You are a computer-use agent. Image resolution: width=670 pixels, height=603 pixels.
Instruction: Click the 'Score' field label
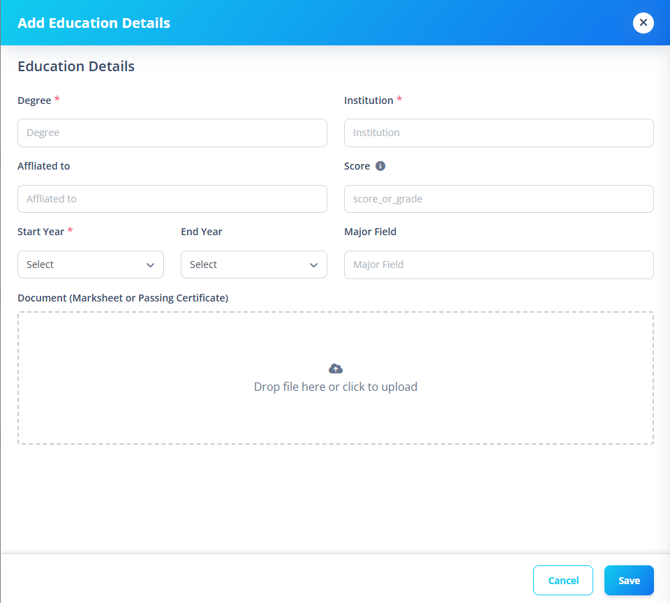pyautogui.click(x=357, y=166)
